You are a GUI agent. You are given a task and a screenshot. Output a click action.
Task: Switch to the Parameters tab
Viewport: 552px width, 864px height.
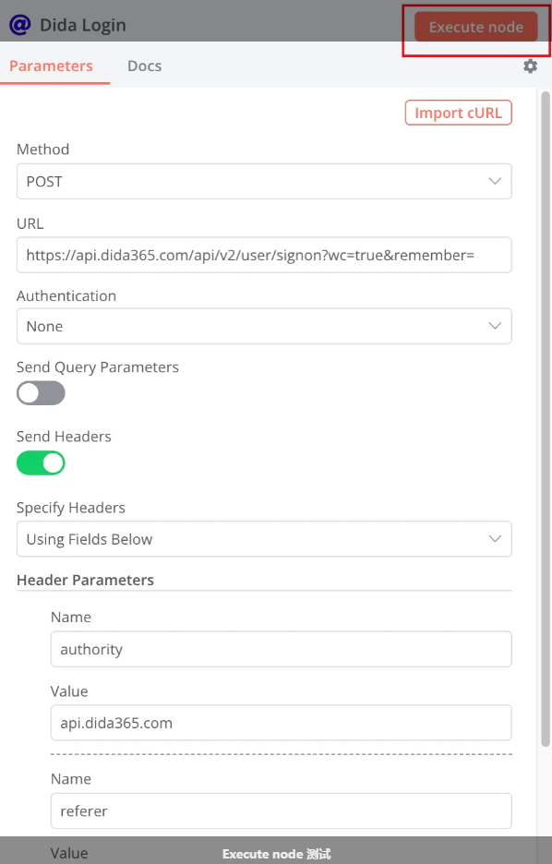point(52,66)
